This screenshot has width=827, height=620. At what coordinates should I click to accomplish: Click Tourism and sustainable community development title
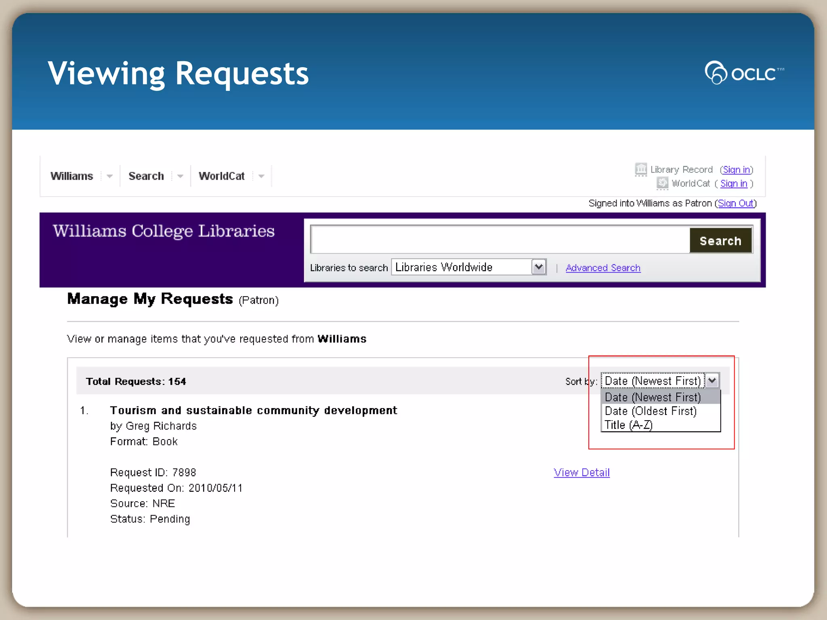[254, 410]
